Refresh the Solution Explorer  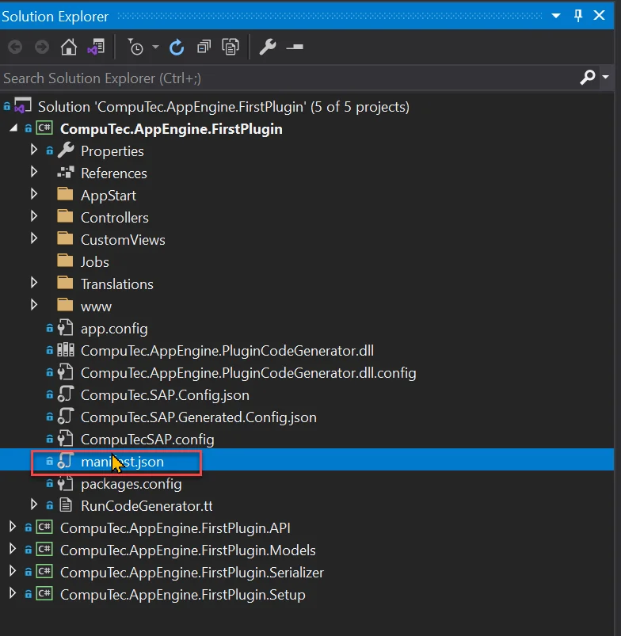point(177,48)
